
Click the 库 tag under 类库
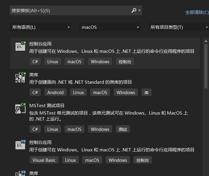tap(147, 92)
